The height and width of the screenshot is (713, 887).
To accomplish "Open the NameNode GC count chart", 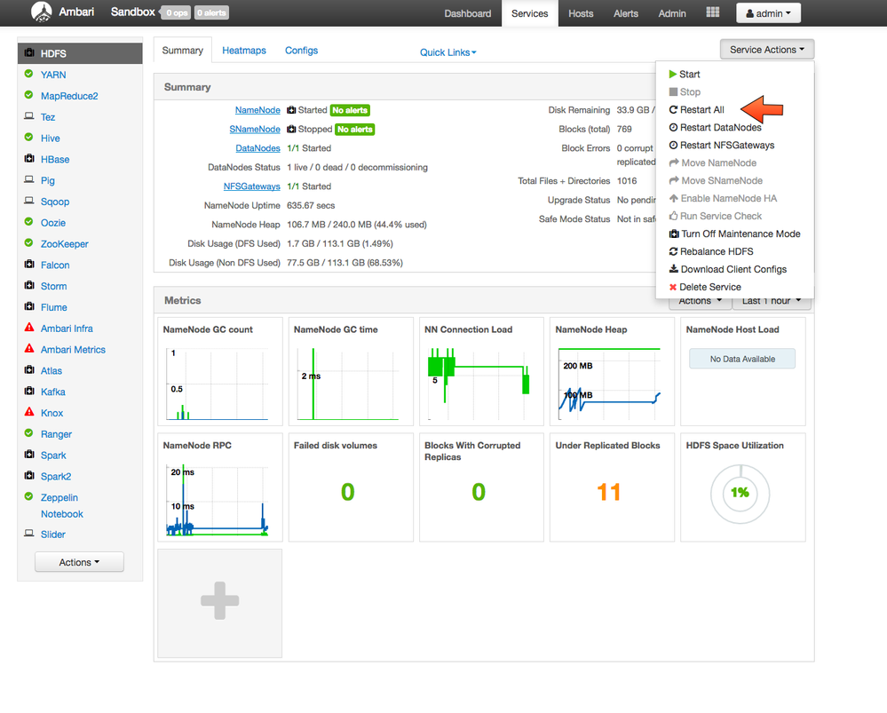I will point(219,371).
